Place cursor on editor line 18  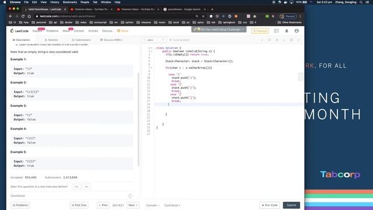[228, 104]
